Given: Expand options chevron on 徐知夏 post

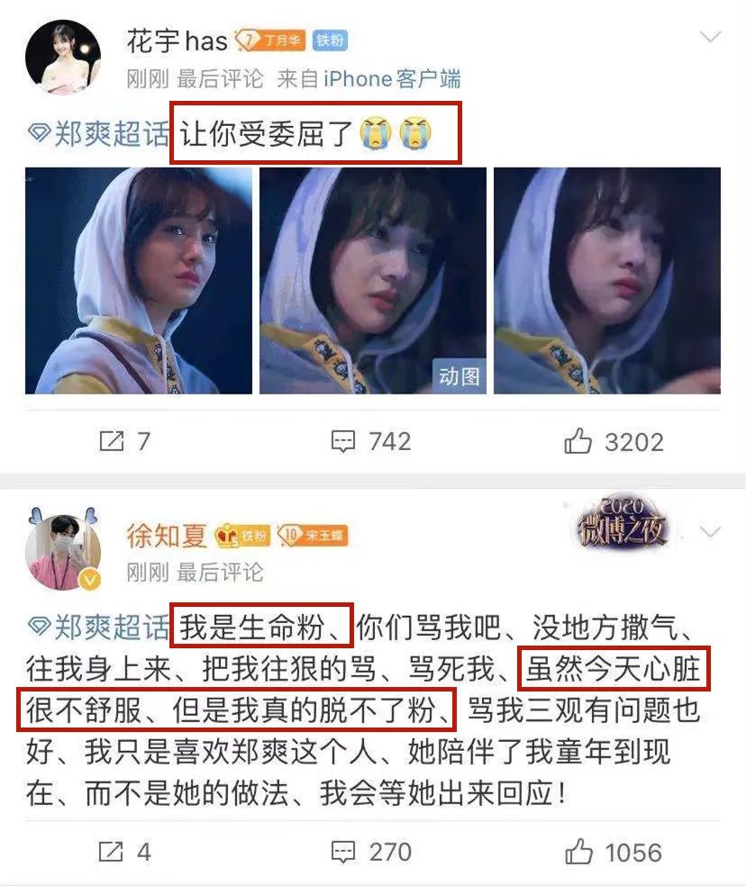Looking at the screenshot, I should (x=710, y=532).
